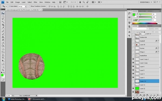The width and height of the screenshot is (162, 101).
Task: Switch to the Paths tab
Action: point(150,26)
